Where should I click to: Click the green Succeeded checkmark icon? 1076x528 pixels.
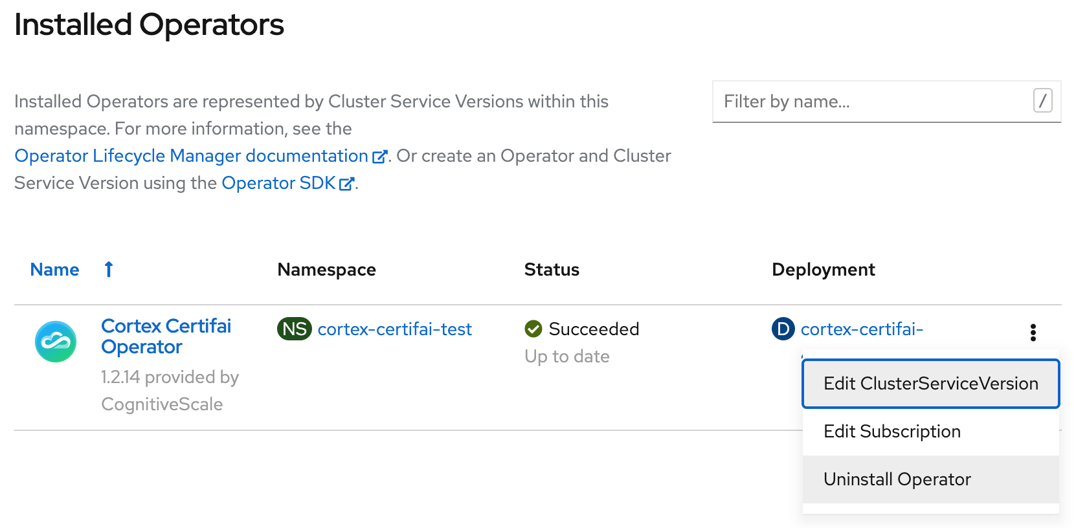pos(533,329)
